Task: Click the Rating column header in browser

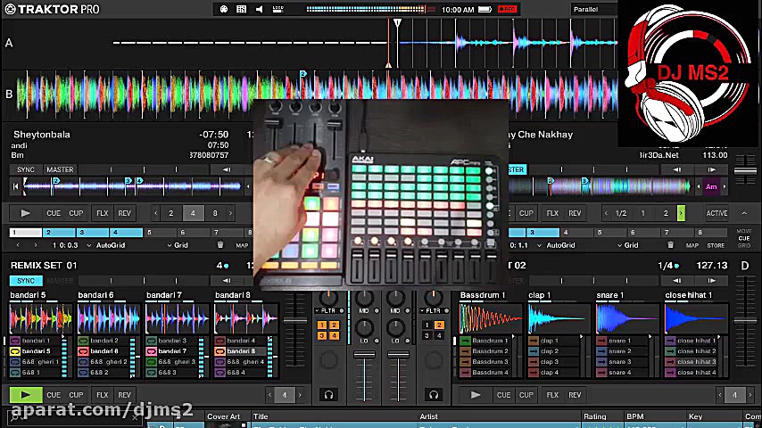Action: click(595, 416)
